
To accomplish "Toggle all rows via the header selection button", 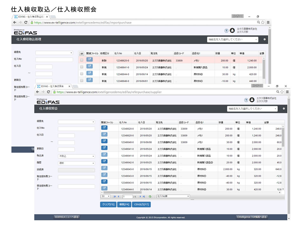I will (82, 54).
